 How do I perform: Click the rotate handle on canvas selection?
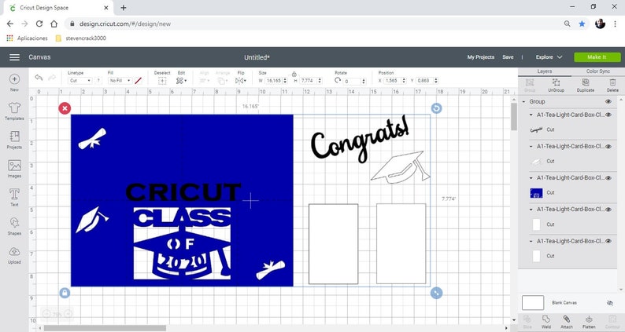[x=436, y=108]
